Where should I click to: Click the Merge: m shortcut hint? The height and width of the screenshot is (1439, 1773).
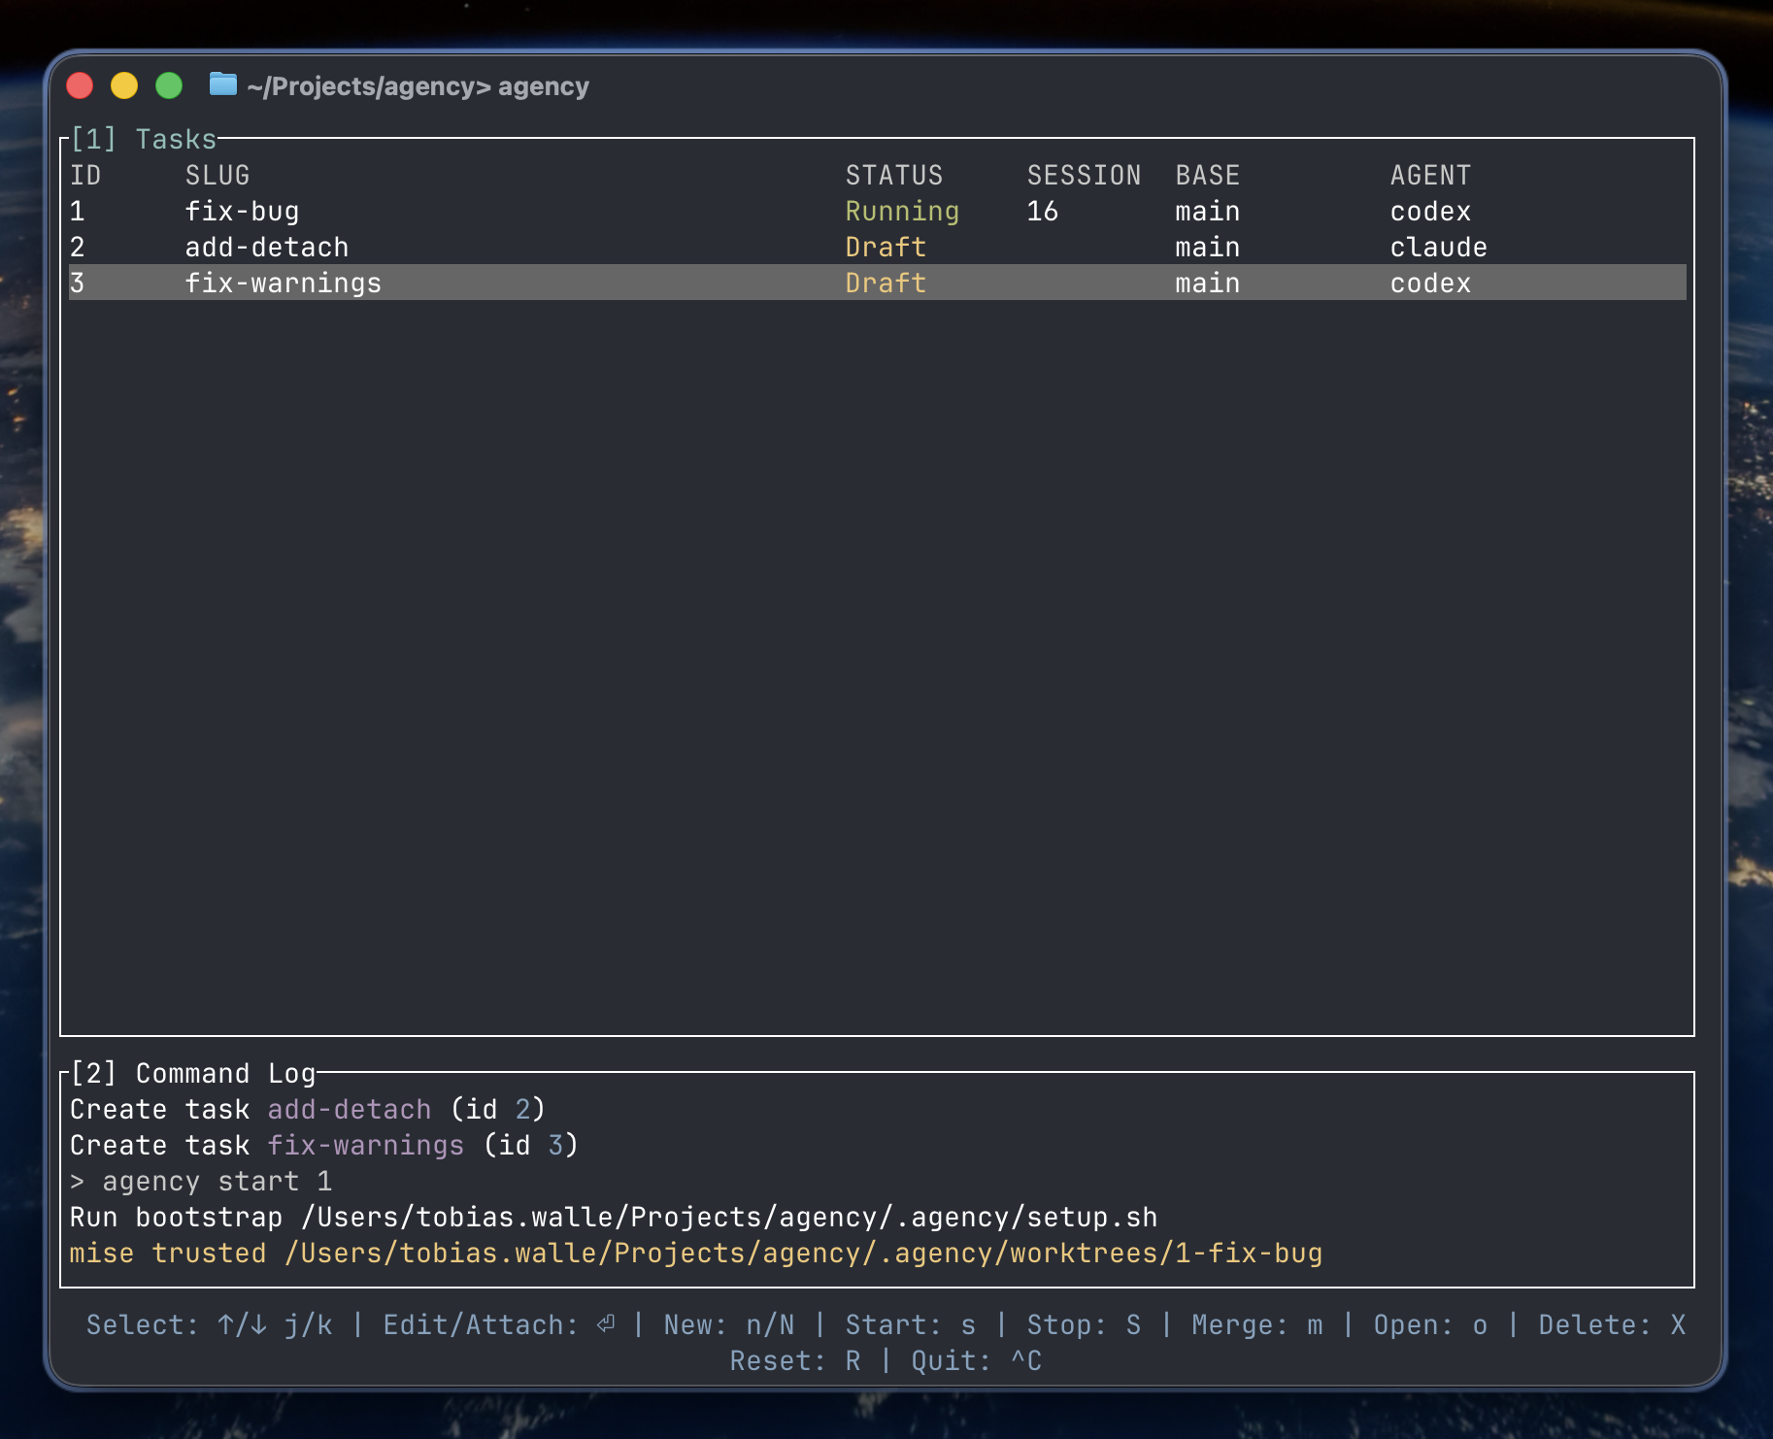tap(1257, 1325)
